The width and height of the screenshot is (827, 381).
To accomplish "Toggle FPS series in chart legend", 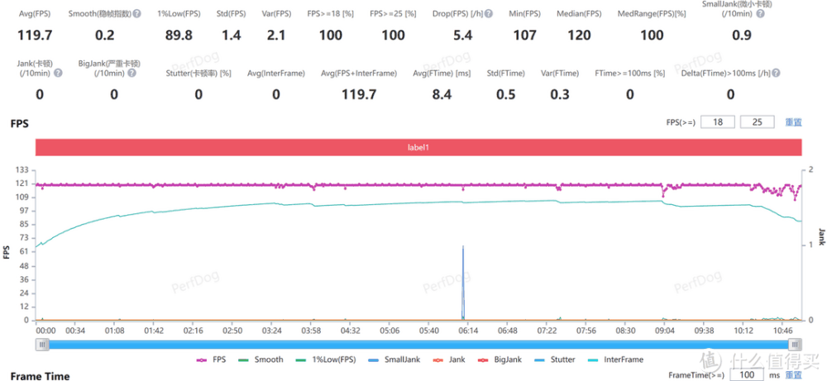I will (x=213, y=360).
